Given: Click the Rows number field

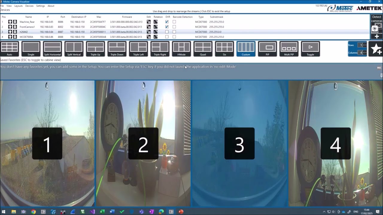Looking at the screenshot, I should point(361,45).
